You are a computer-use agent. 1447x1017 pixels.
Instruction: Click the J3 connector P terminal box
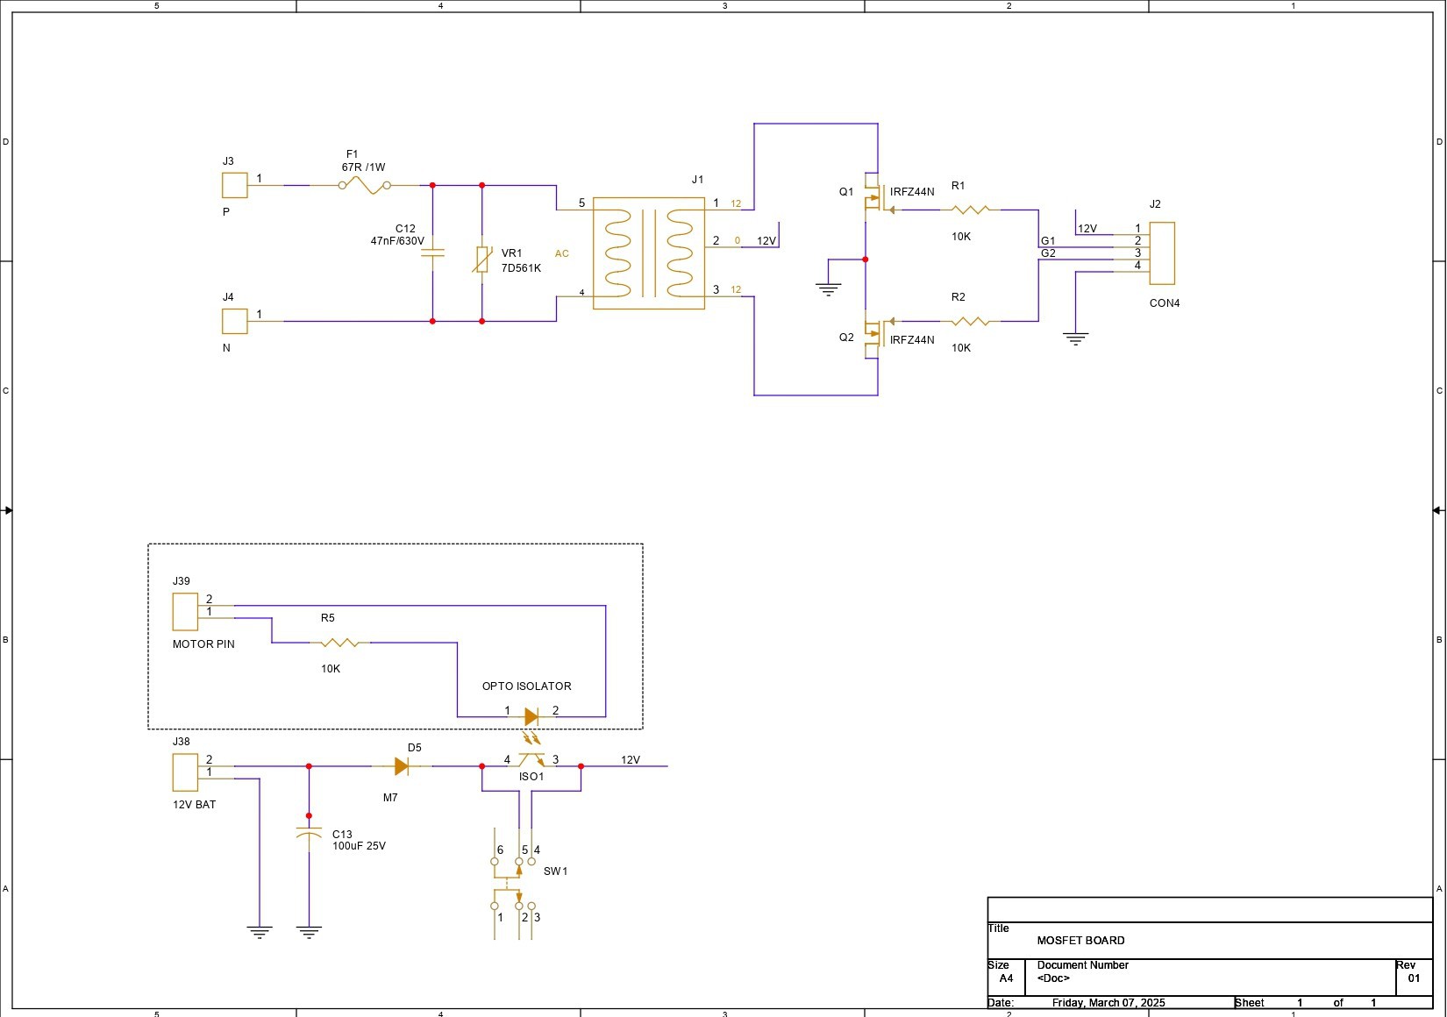coord(234,185)
